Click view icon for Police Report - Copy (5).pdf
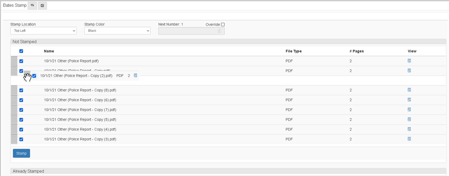 409,119
